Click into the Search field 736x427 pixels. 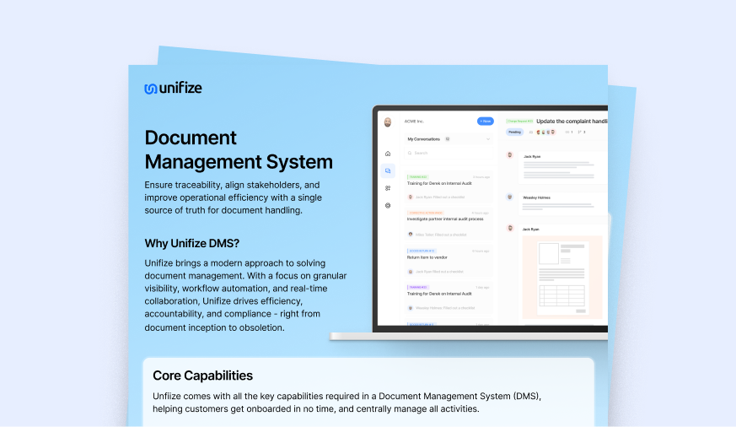pyautogui.click(x=449, y=153)
